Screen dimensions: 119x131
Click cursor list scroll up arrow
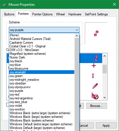tap(105, 56)
